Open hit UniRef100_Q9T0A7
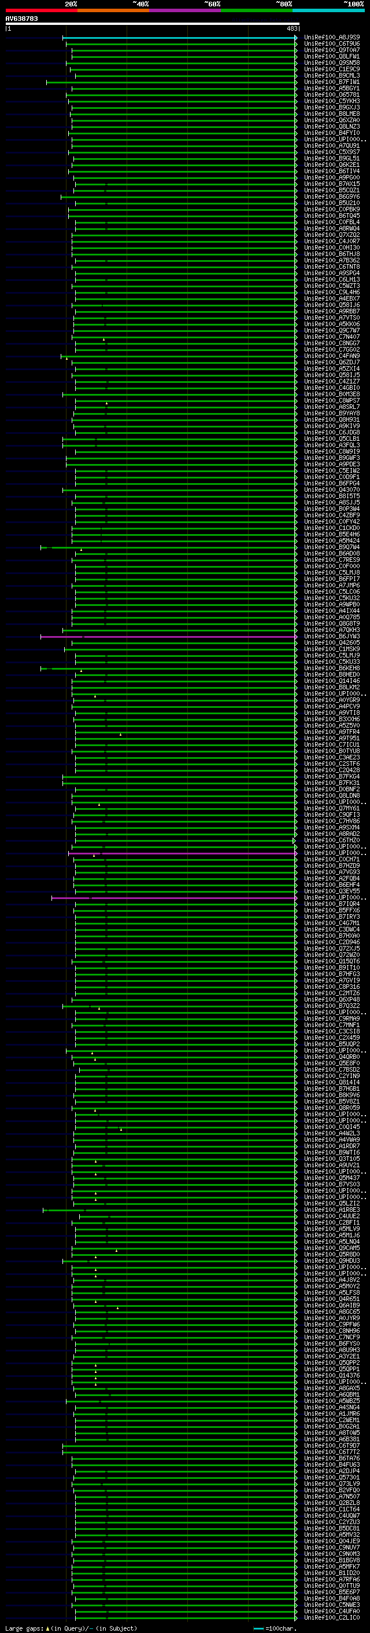Image resolution: width=370 pixels, height=1633 pixels. 332,50
